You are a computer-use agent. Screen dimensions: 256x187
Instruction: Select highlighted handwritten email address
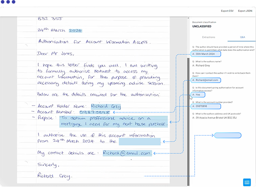click(126, 153)
